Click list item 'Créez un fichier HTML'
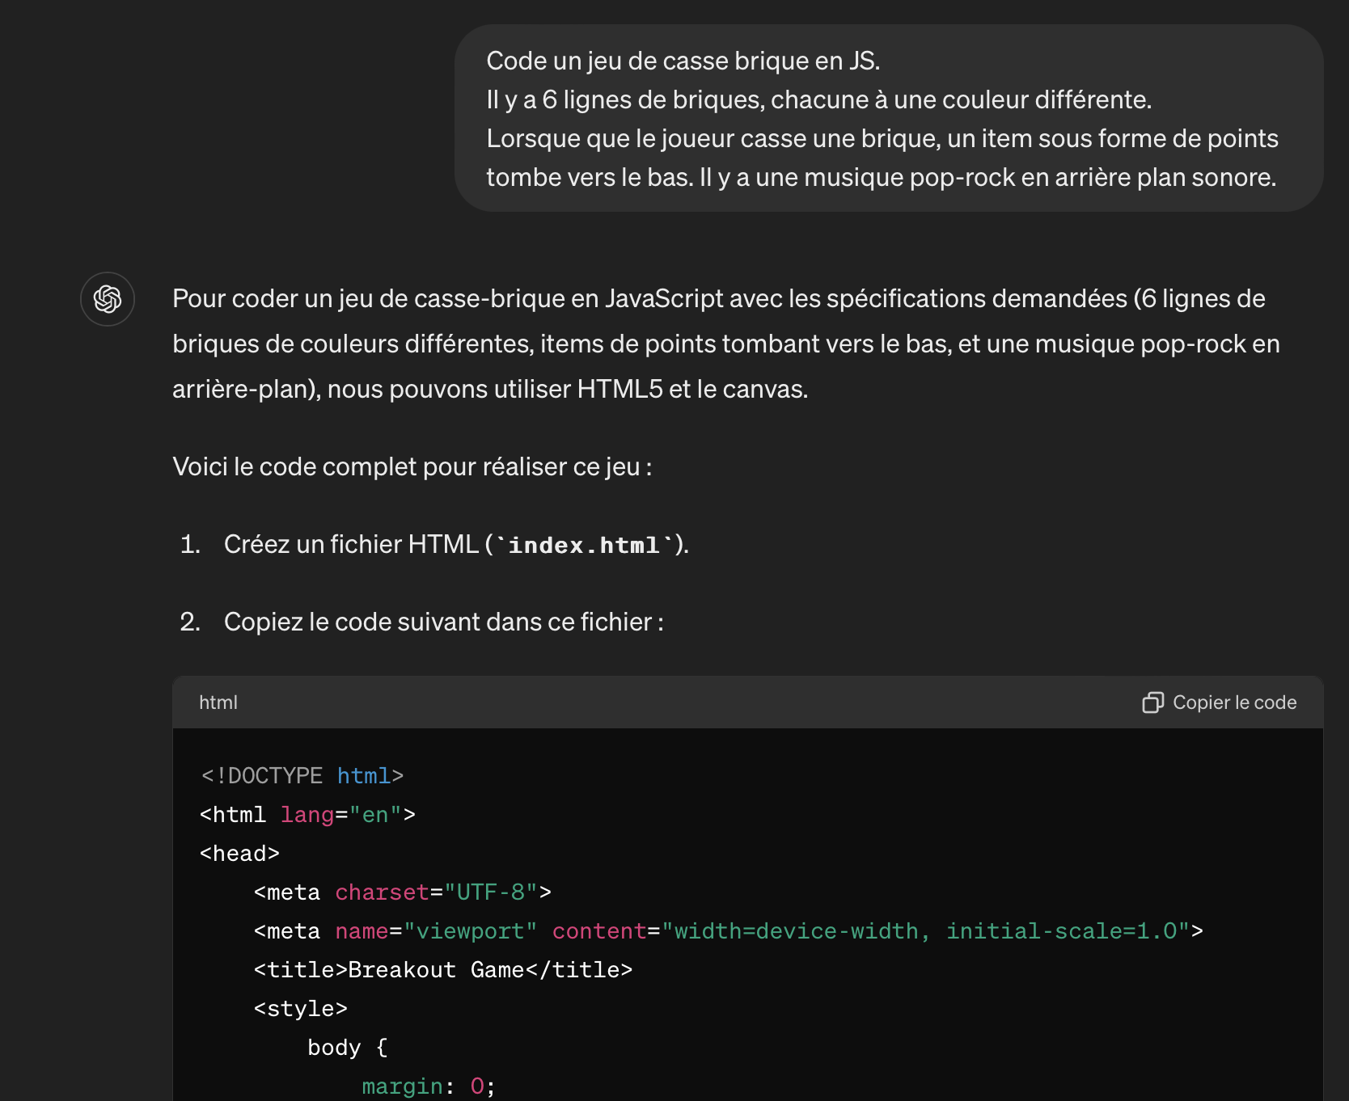The height and width of the screenshot is (1101, 1349). 456,545
